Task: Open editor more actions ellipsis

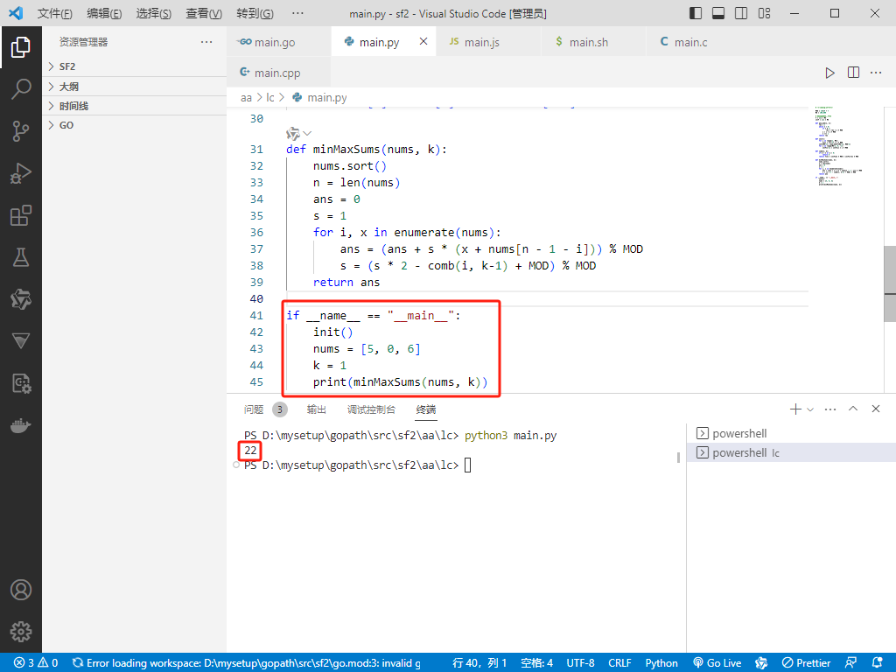Action: tap(876, 73)
